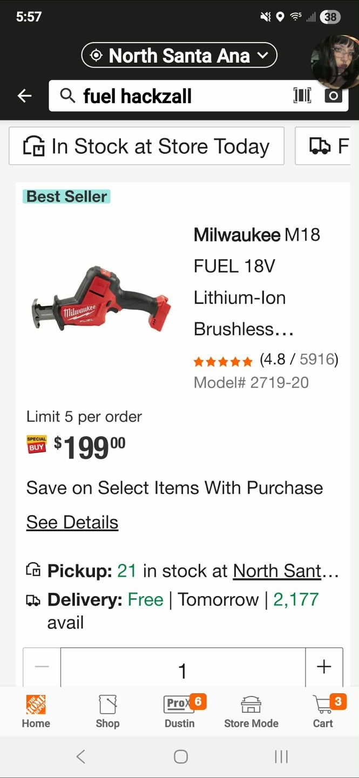
Task: Toggle the In Stock at Store Today filter
Action: click(146, 146)
